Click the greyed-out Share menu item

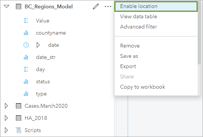coord(156,76)
